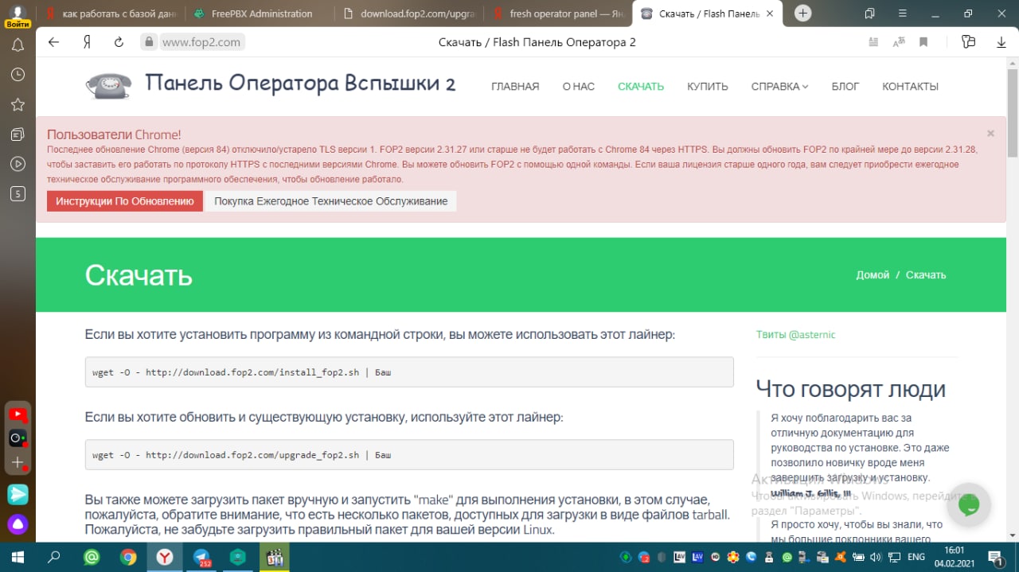The height and width of the screenshot is (572, 1019).
Task: Open Telegram from the taskbar
Action: (x=201, y=557)
